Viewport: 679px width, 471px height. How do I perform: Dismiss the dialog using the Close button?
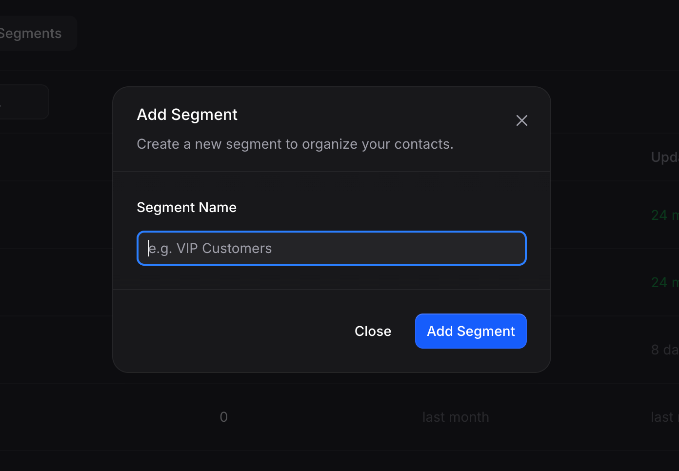tap(373, 331)
